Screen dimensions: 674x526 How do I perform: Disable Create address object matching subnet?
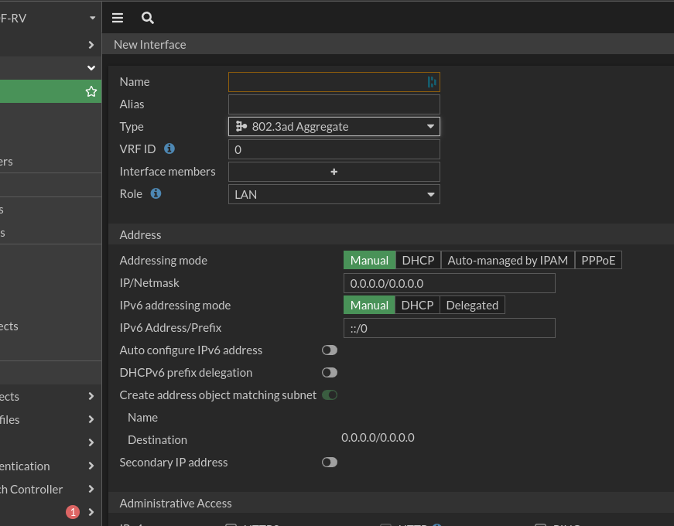[x=330, y=395]
